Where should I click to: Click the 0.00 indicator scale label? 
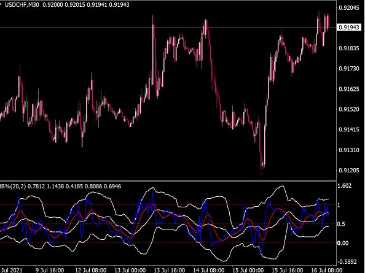coord(343,243)
